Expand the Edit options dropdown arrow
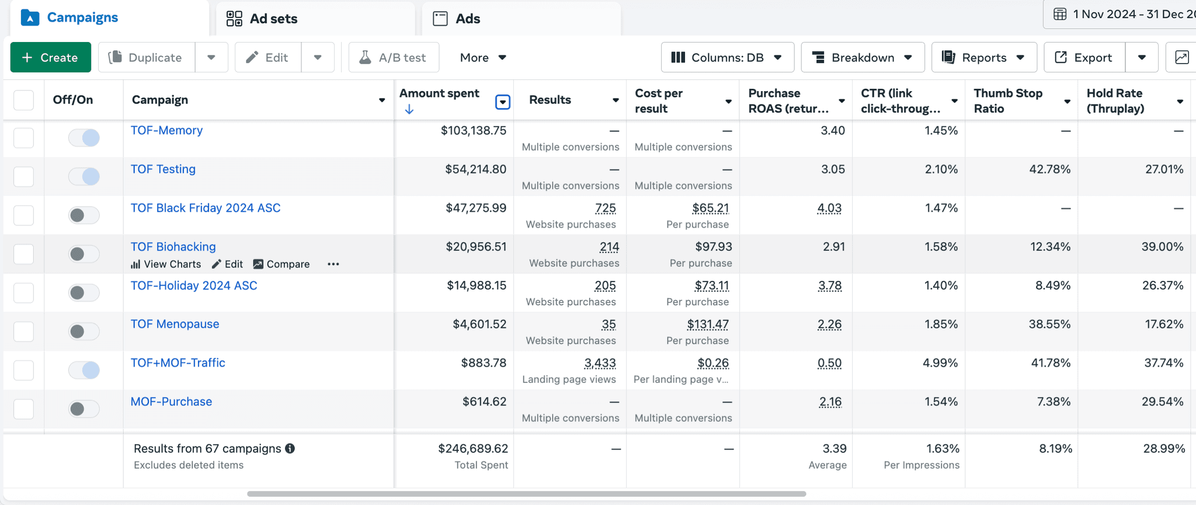 tap(318, 57)
